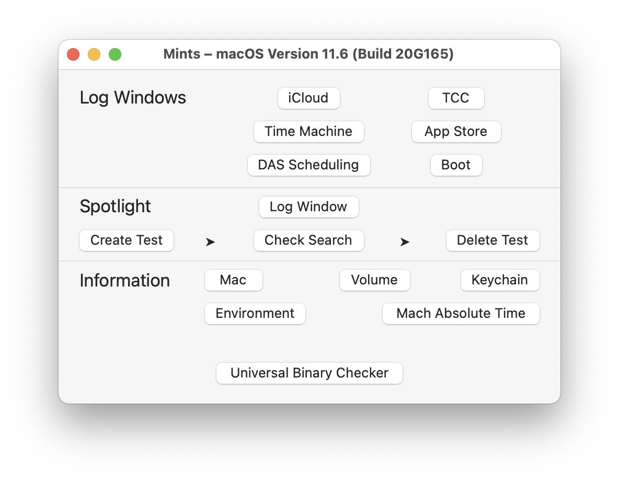Open Volume information

[x=374, y=280]
